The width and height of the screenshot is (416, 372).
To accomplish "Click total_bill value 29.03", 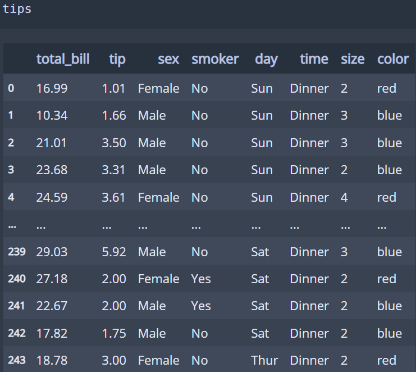I will tap(52, 252).
